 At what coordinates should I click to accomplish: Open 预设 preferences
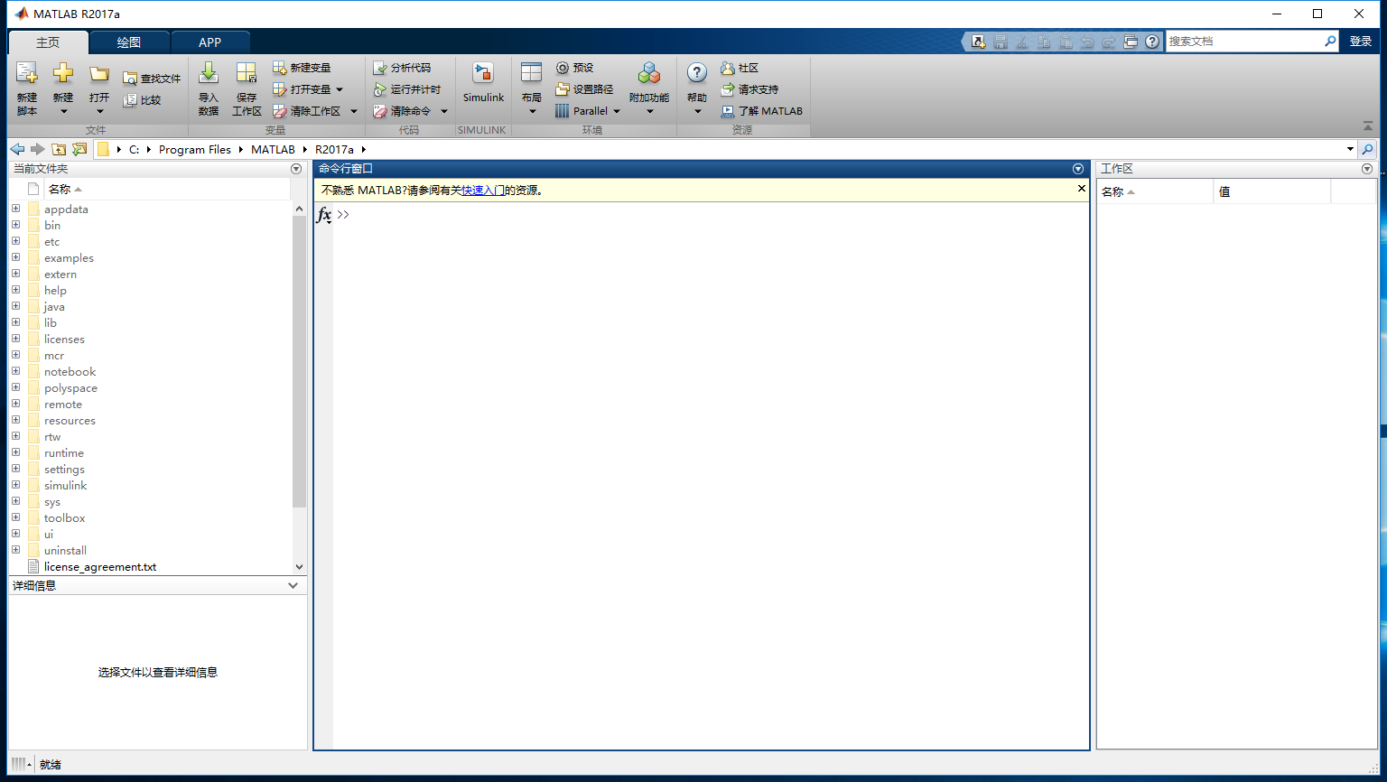click(574, 68)
